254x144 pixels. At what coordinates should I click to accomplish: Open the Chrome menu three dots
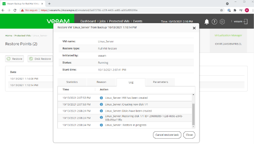click(253, 10)
